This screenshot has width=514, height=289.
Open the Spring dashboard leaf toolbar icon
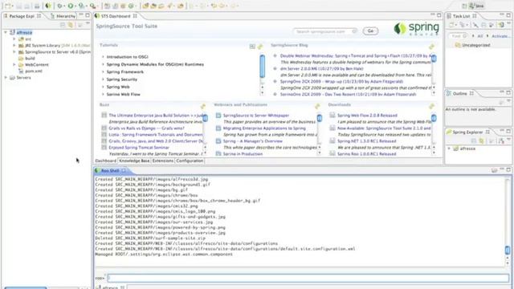click(x=48, y=6)
